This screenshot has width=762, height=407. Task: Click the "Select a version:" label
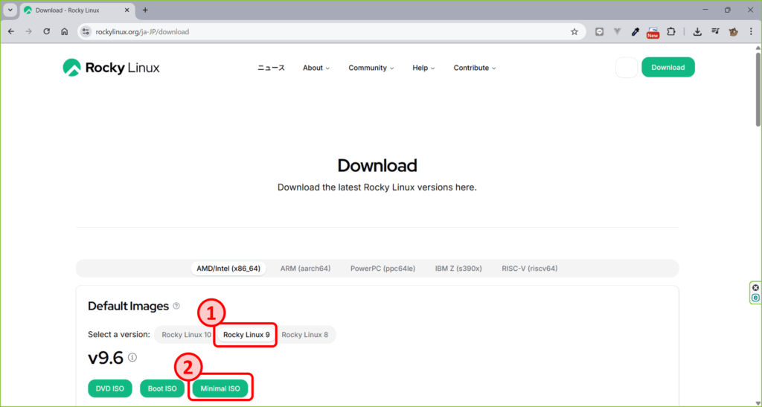[x=119, y=335]
